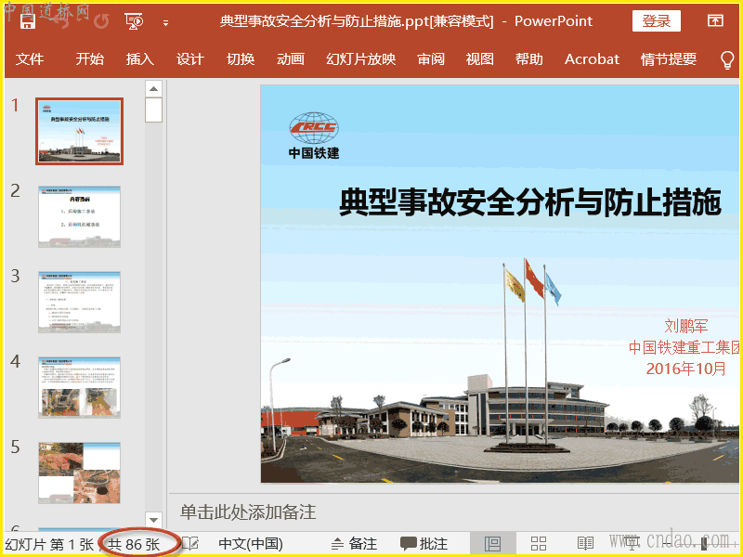Click the spell check book icon in status bar

tap(190, 544)
